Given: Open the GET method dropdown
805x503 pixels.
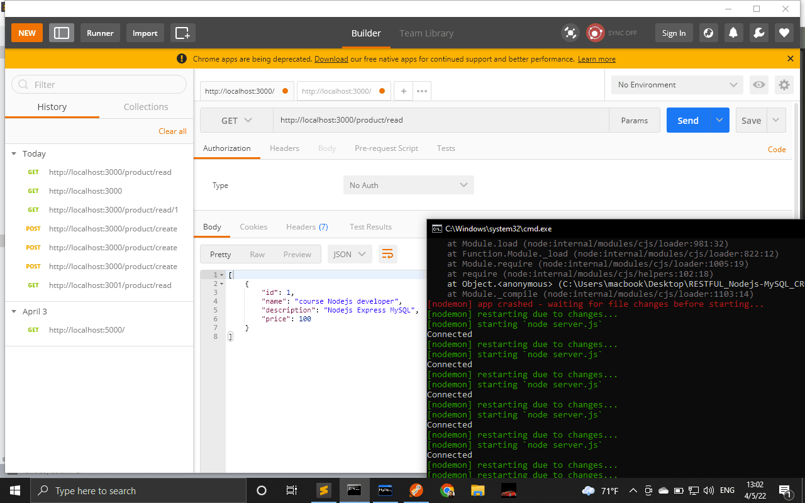Looking at the screenshot, I should [x=236, y=120].
